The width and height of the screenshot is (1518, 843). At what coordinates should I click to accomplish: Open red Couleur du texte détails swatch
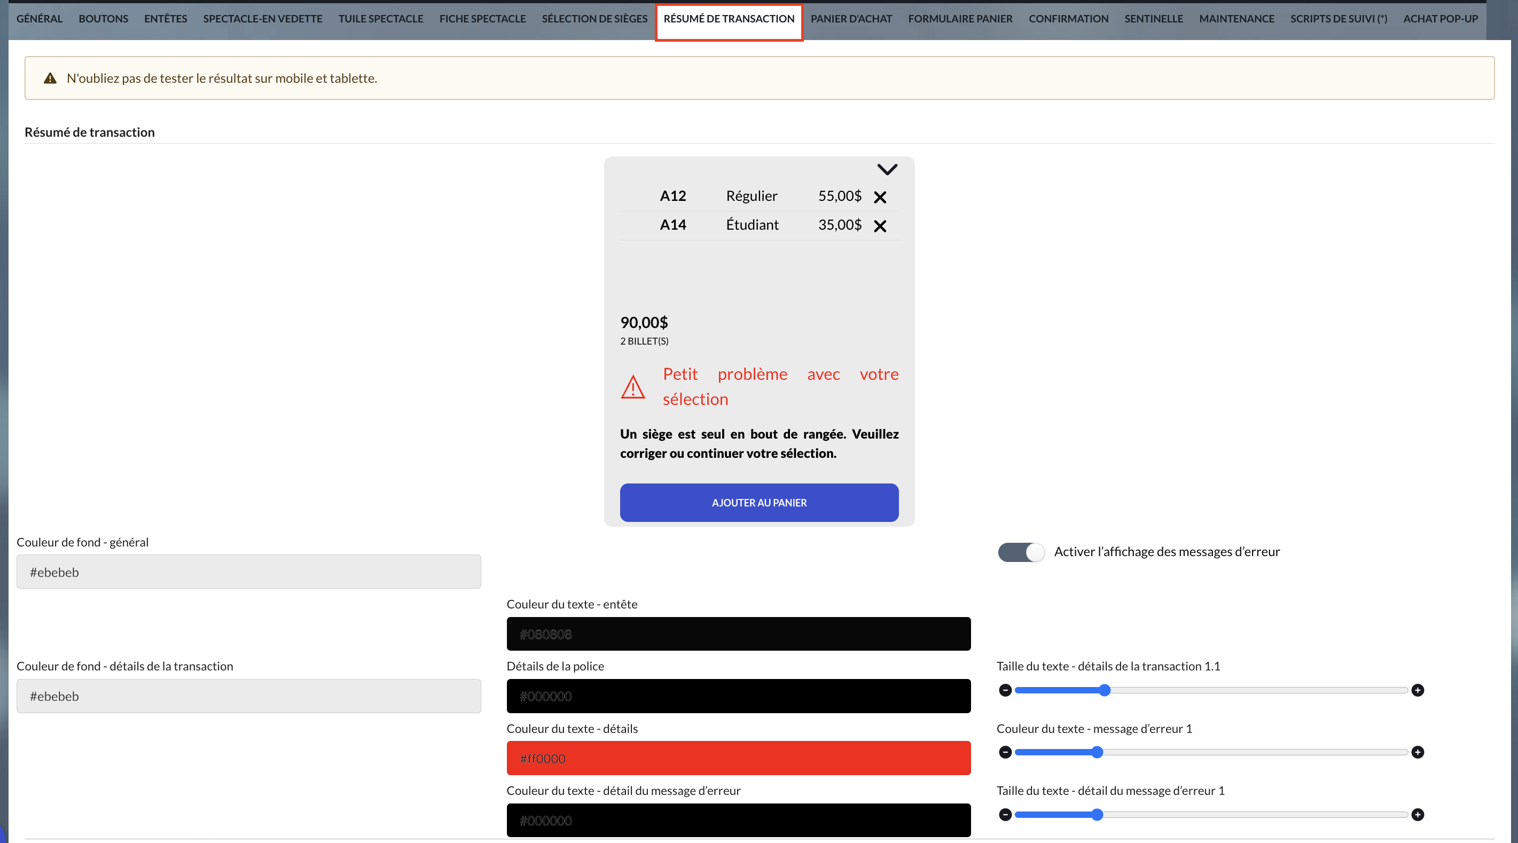738,759
